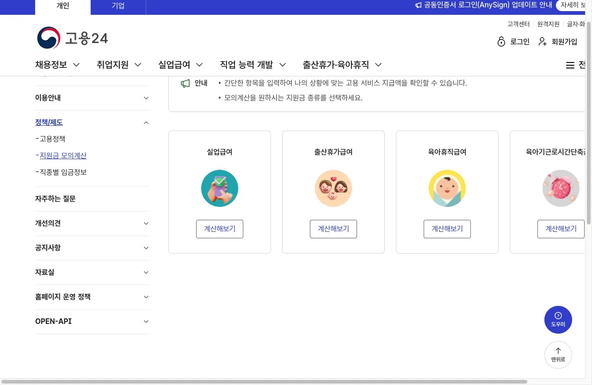The image size is (592, 385).
Task: Click the megaphone icon in notice banner
Action: (x=418, y=6)
